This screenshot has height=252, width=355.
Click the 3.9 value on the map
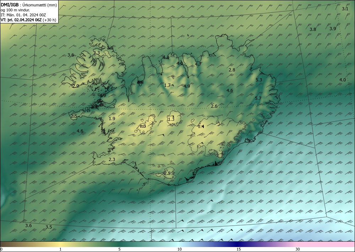[x=333, y=28]
